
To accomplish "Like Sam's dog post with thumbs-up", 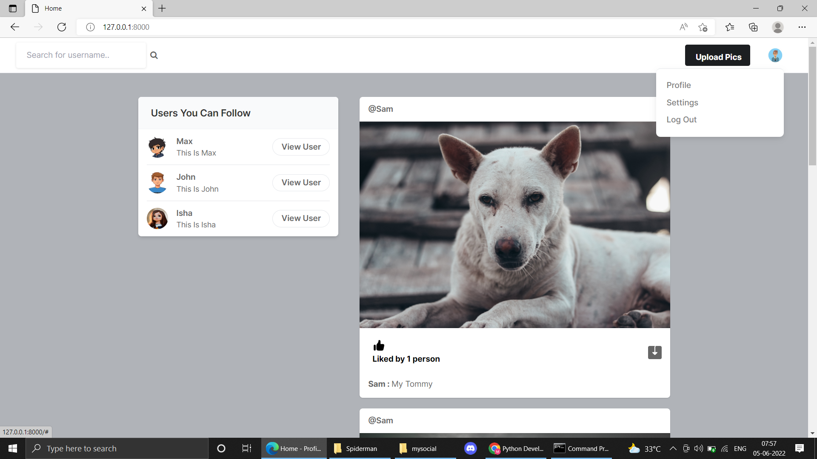I will coord(378,346).
